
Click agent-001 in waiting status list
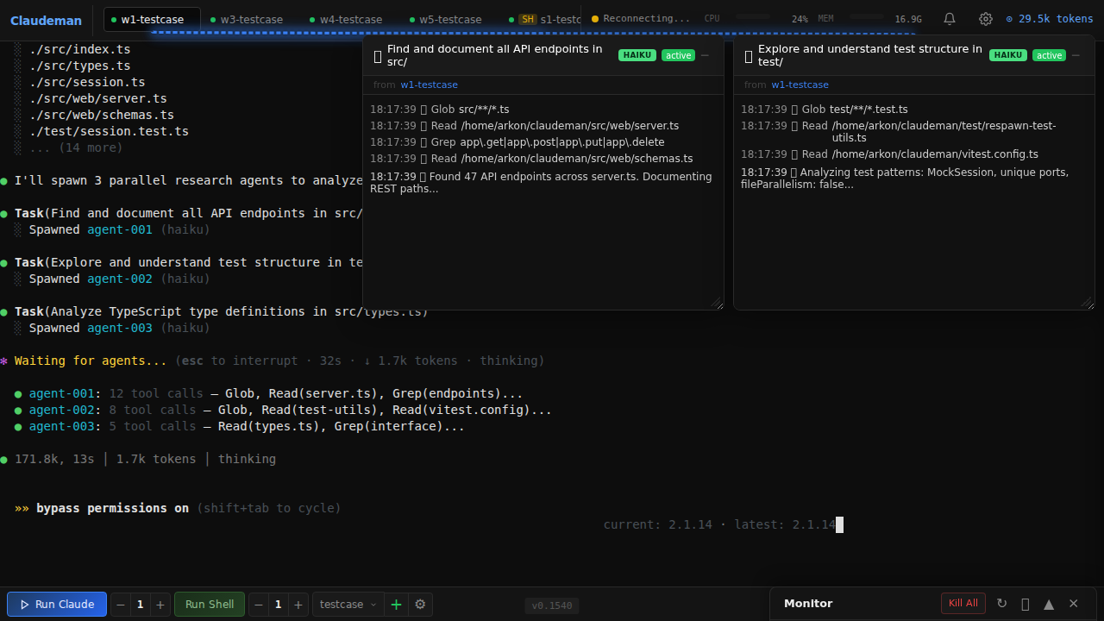point(62,393)
